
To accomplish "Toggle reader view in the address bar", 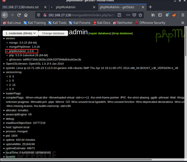I will [x=119, y=15].
